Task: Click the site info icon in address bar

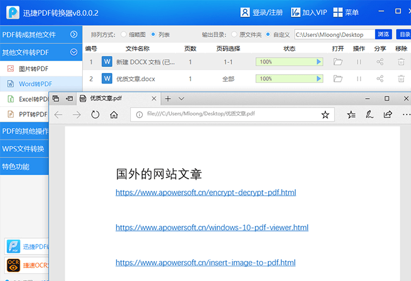Action: click(139, 115)
